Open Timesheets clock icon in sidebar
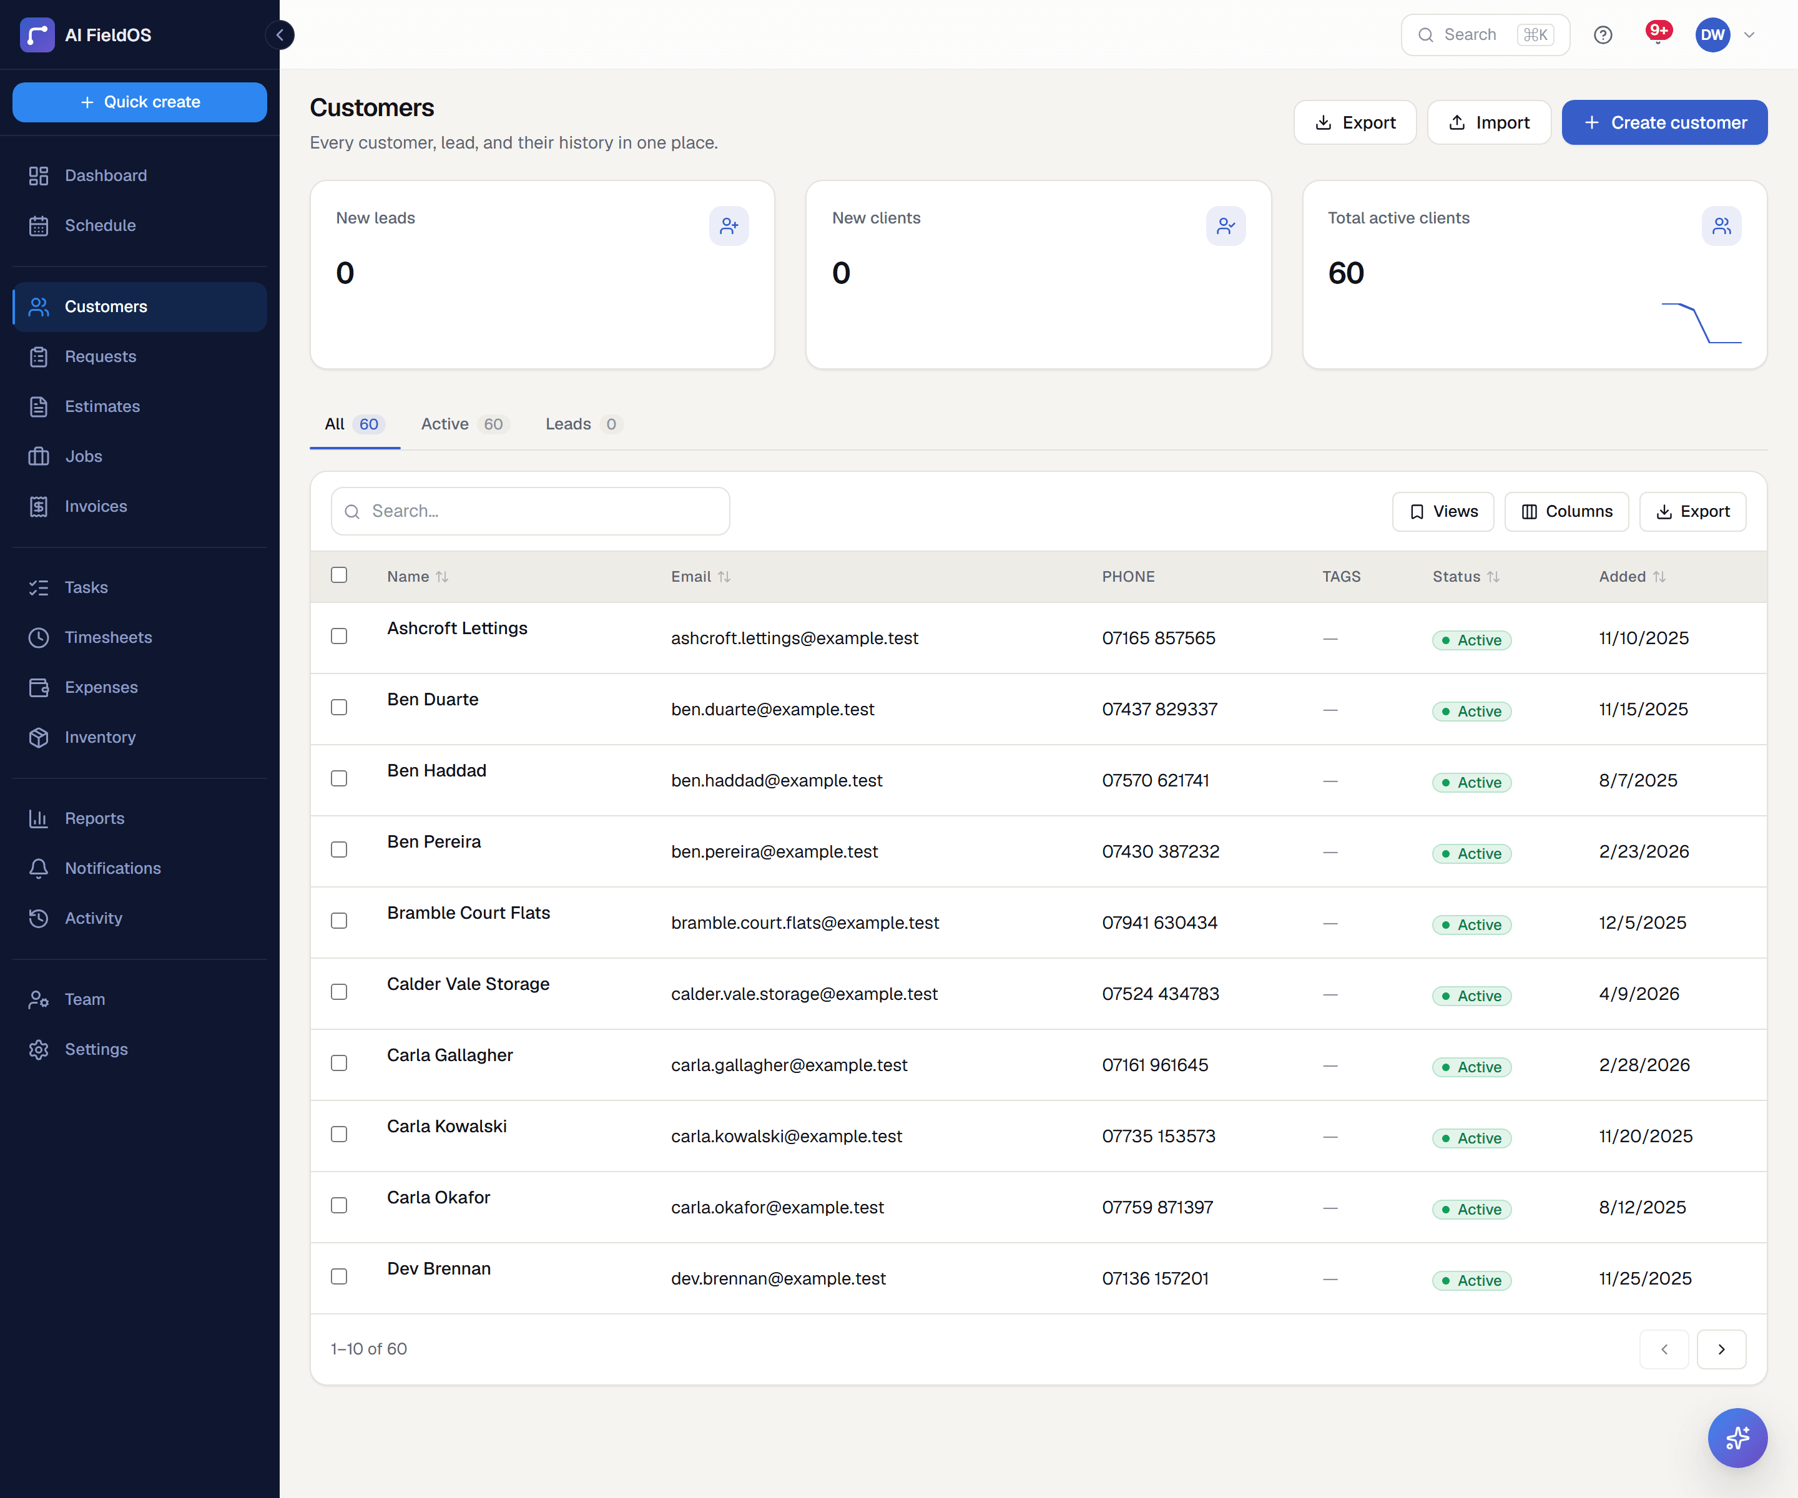1798x1498 pixels. (x=39, y=637)
